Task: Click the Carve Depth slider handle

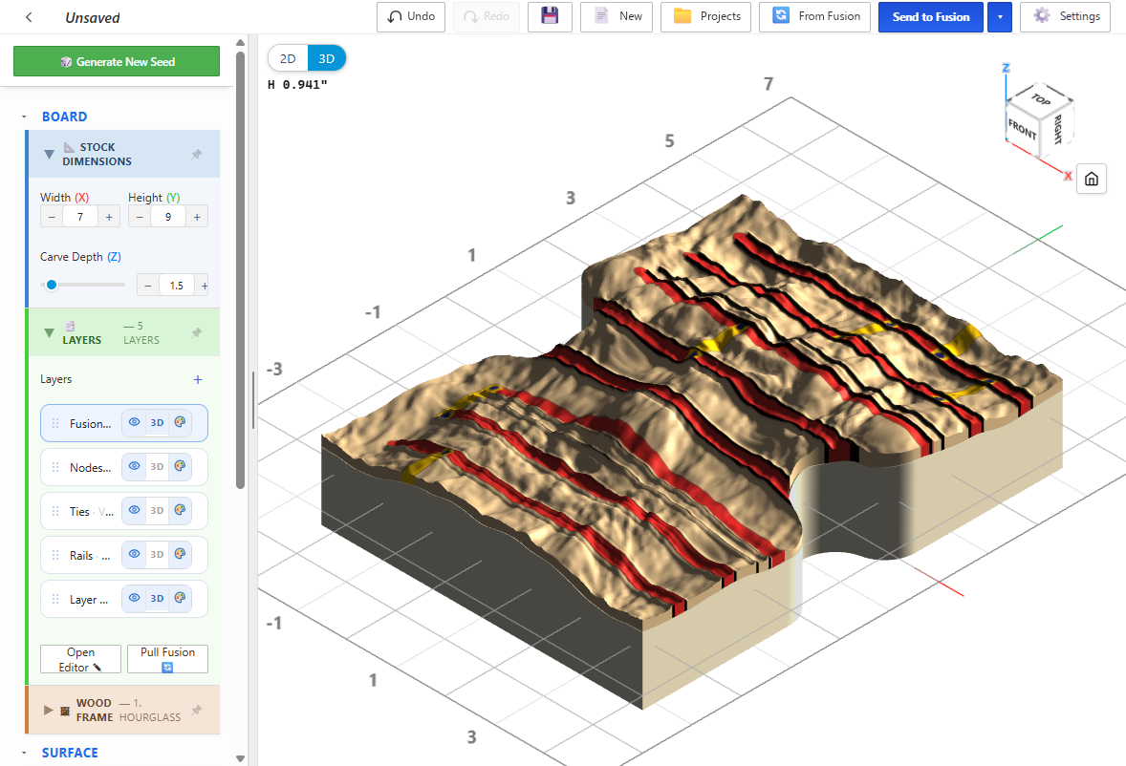Action: [x=52, y=285]
